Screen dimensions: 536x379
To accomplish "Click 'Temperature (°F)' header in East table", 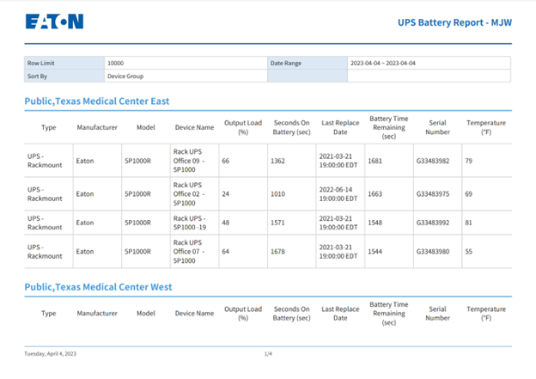I will point(486,127).
